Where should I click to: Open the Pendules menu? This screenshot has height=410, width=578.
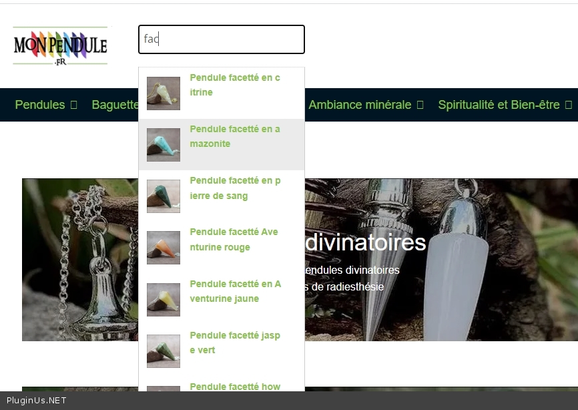[40, 105]
